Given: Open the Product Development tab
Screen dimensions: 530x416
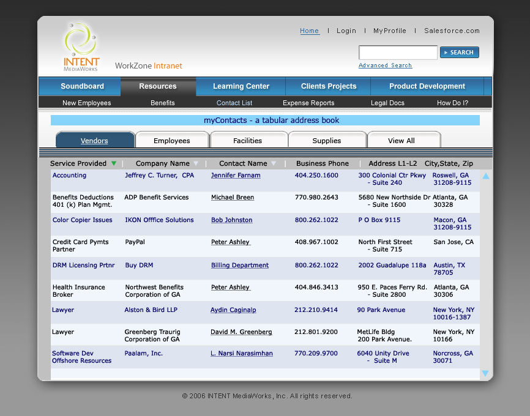Looking at the screenshot, I should (x=427, y=86).
